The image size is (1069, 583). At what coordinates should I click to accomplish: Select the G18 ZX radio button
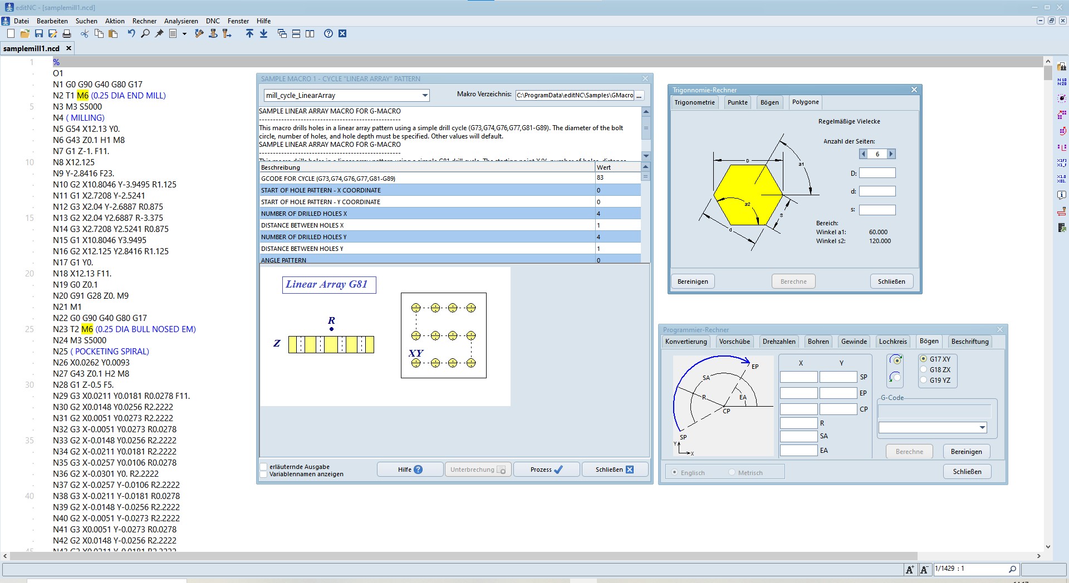point(923,369)
